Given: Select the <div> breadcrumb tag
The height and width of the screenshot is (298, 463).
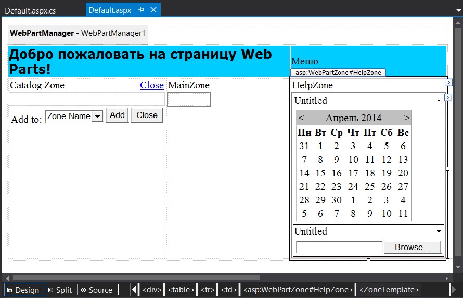Looking at the screenshot, I should click(152, 290).
